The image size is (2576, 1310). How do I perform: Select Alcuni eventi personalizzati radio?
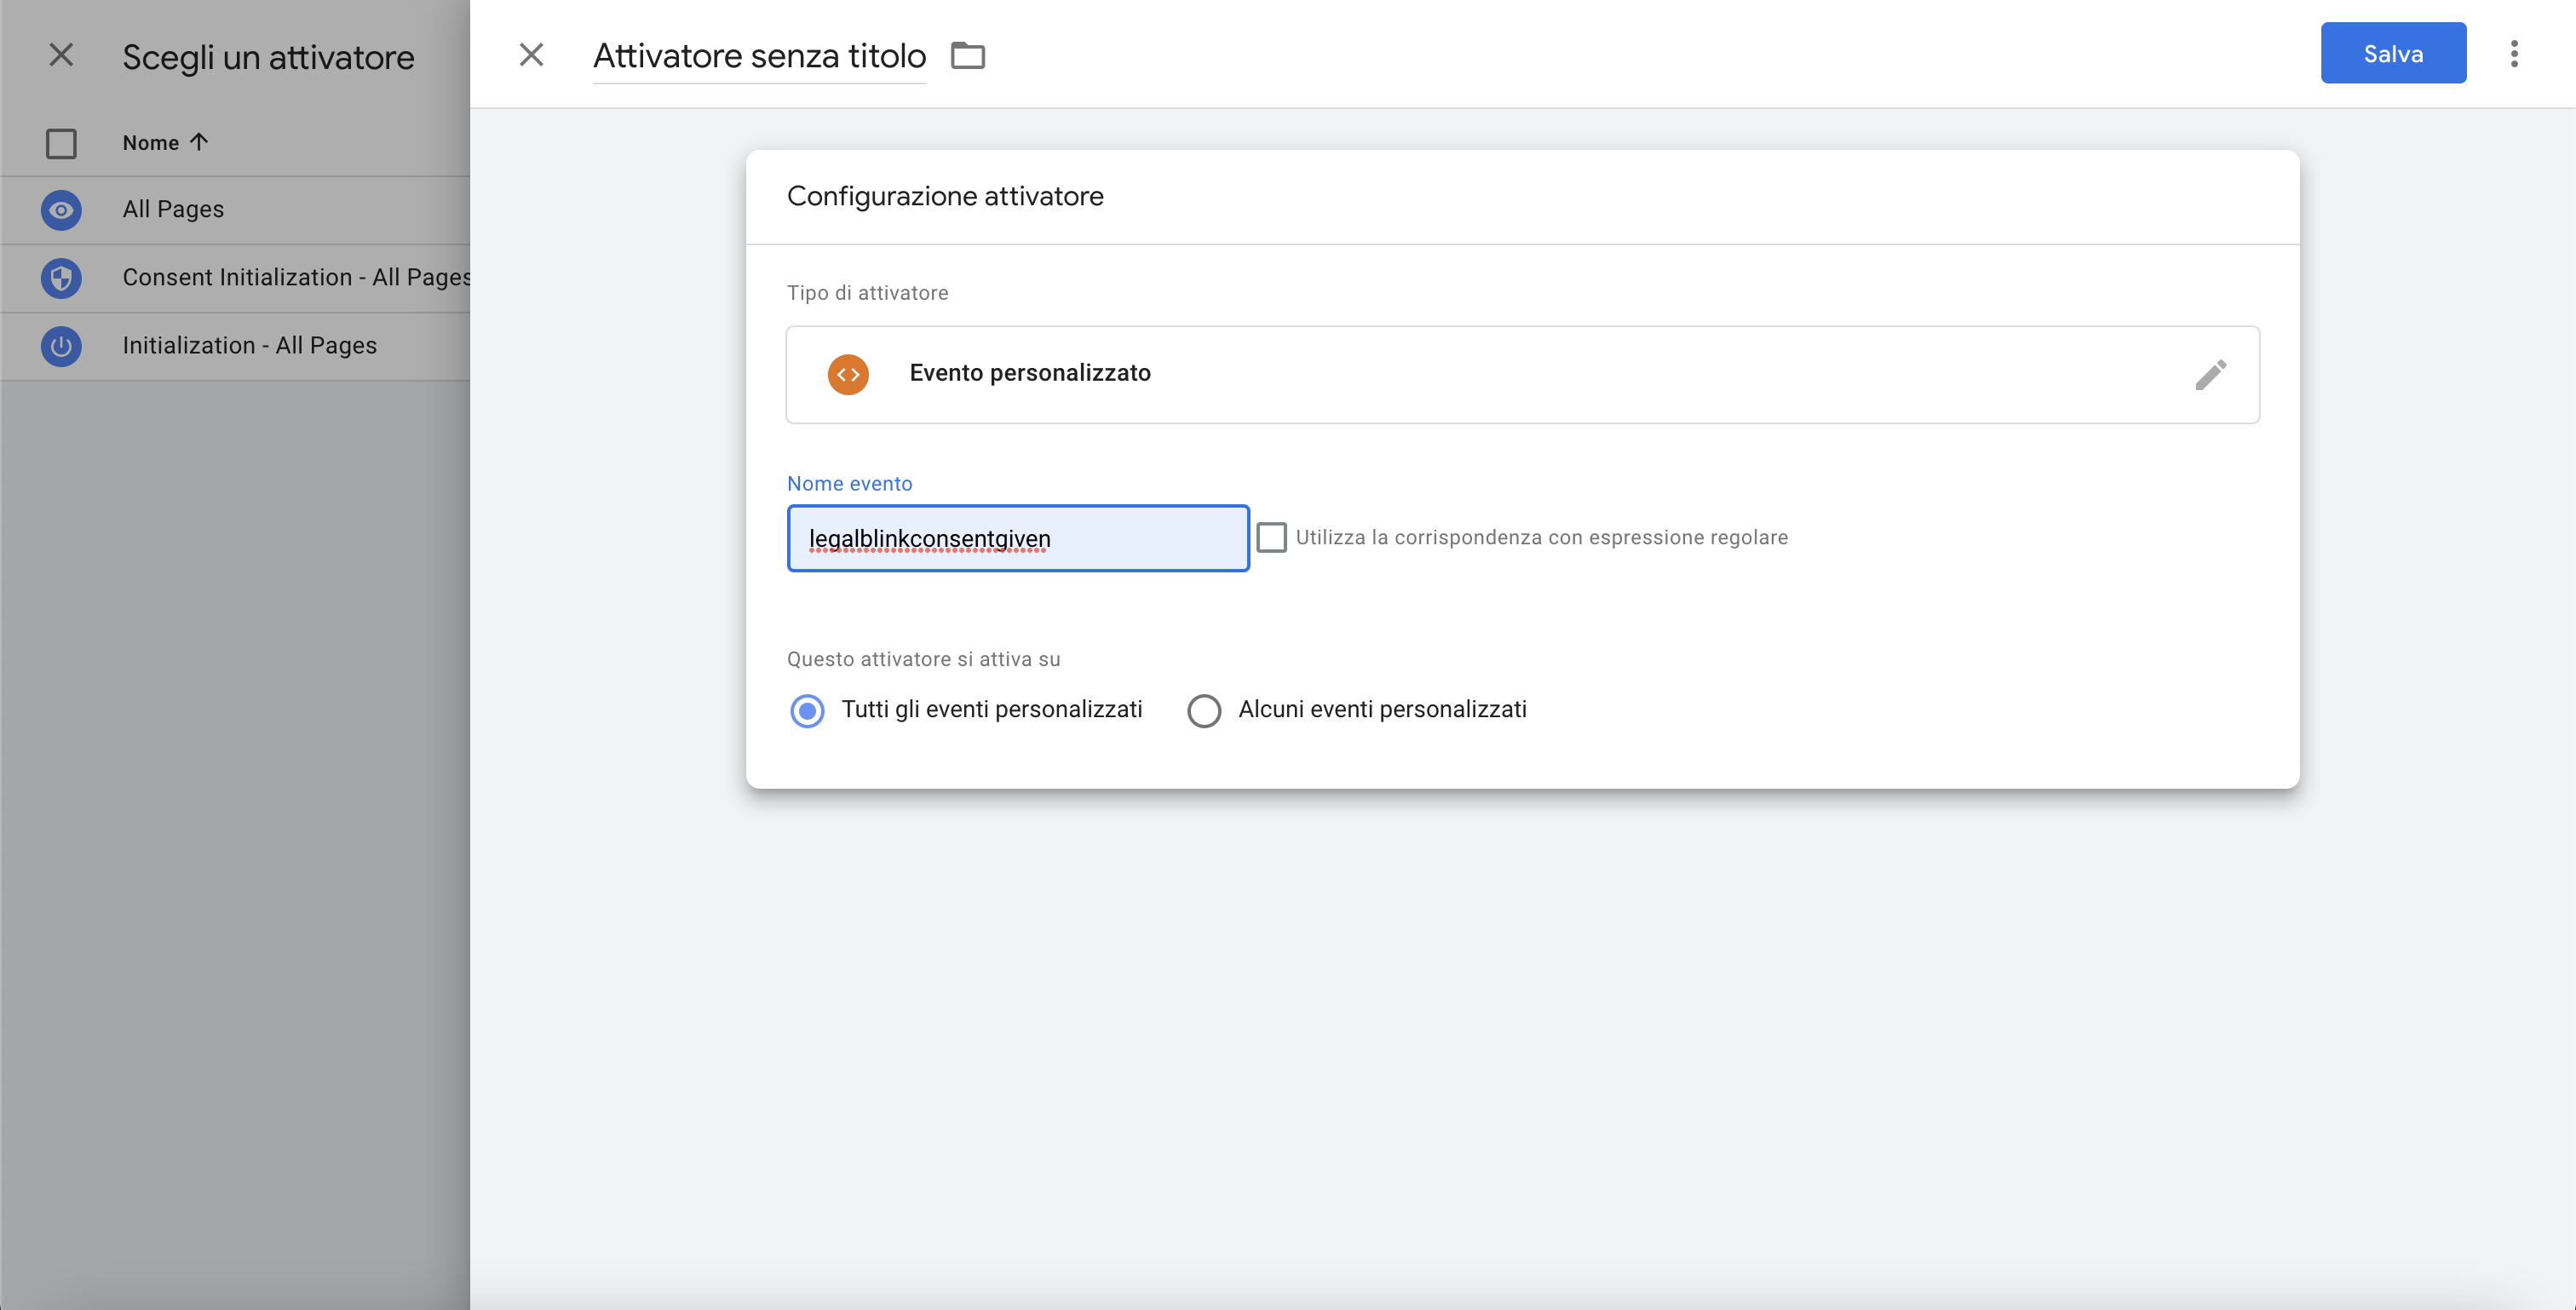tap(1203, 710)
